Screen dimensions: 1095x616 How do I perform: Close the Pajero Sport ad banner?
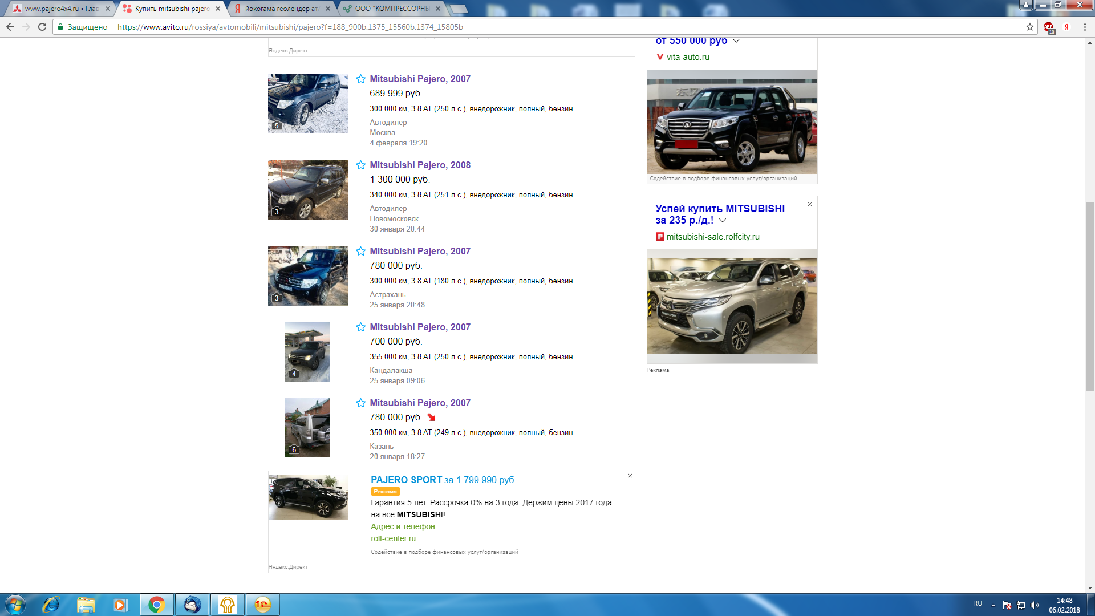click(630, 476)
